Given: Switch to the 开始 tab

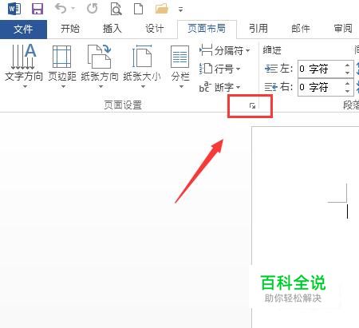Looking at the screenshot, I should [70, 29].
